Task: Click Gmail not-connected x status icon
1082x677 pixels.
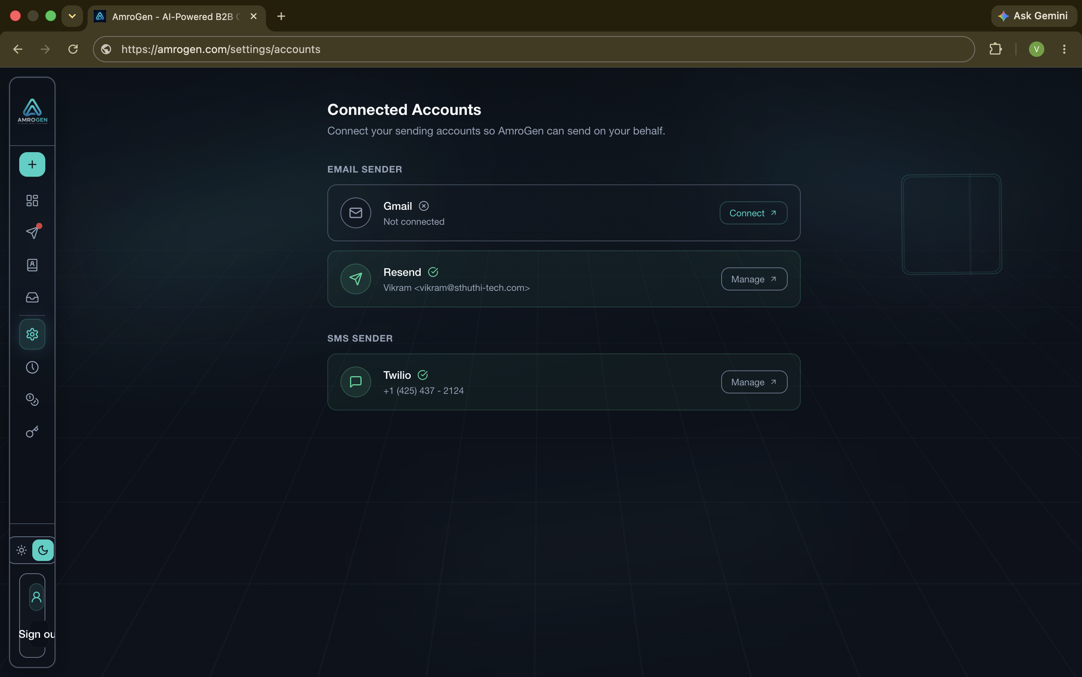Action: coord(423,206)
